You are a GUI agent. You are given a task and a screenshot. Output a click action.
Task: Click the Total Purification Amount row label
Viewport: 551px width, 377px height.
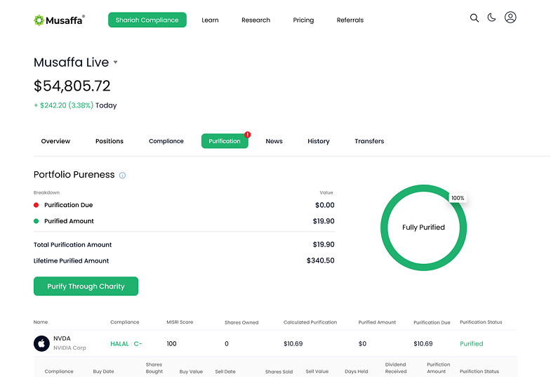[x=73, y=244]
